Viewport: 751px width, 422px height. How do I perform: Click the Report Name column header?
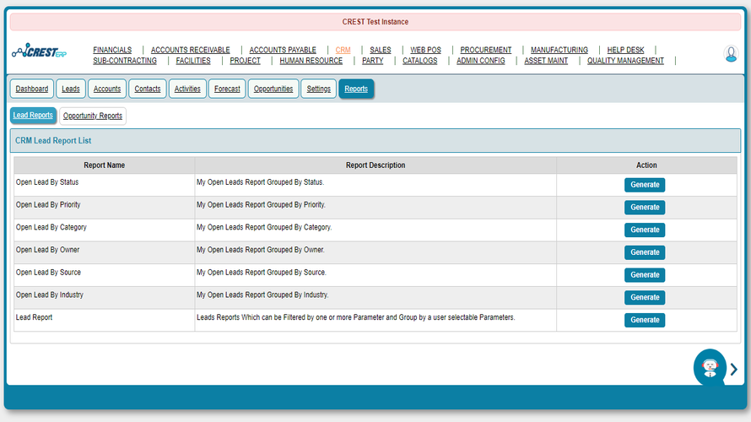[x=105, y=165]
